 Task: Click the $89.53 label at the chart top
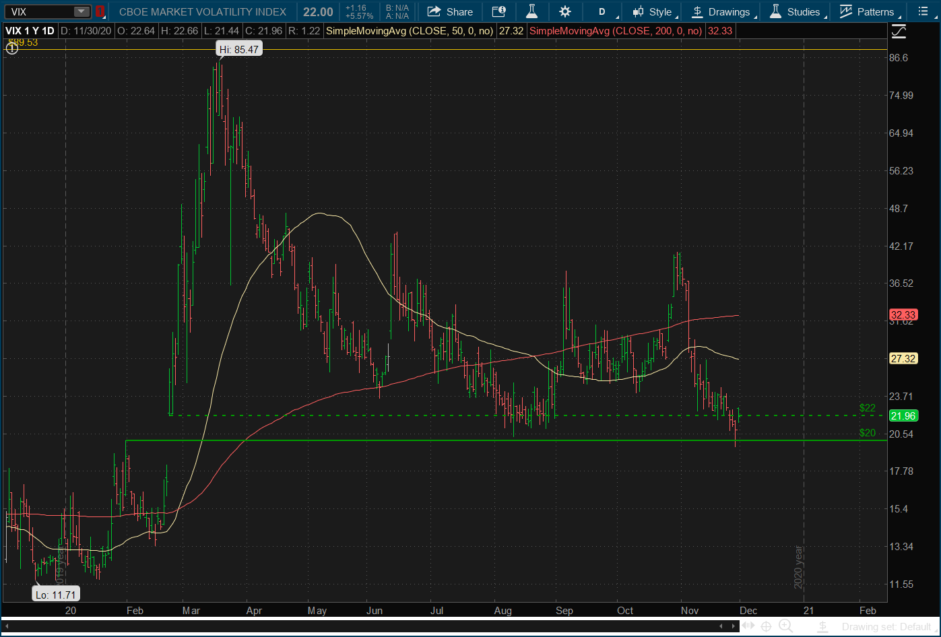click(x=22, y=42)
